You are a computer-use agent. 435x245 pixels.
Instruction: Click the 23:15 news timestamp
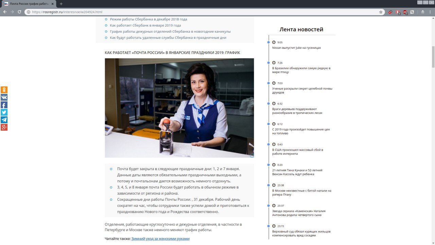point(280,226)
